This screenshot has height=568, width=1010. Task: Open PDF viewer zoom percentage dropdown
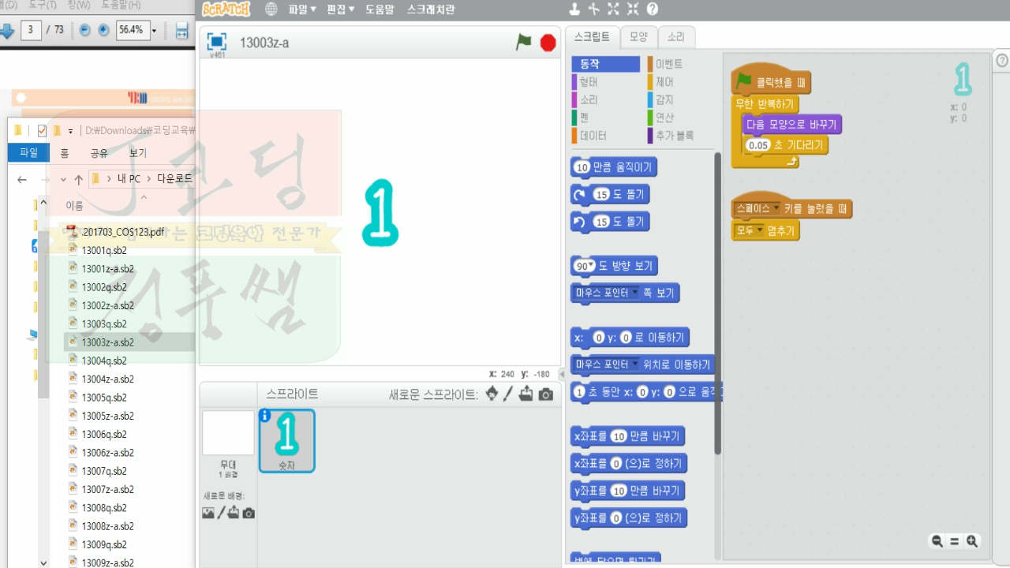coord(154,31)
